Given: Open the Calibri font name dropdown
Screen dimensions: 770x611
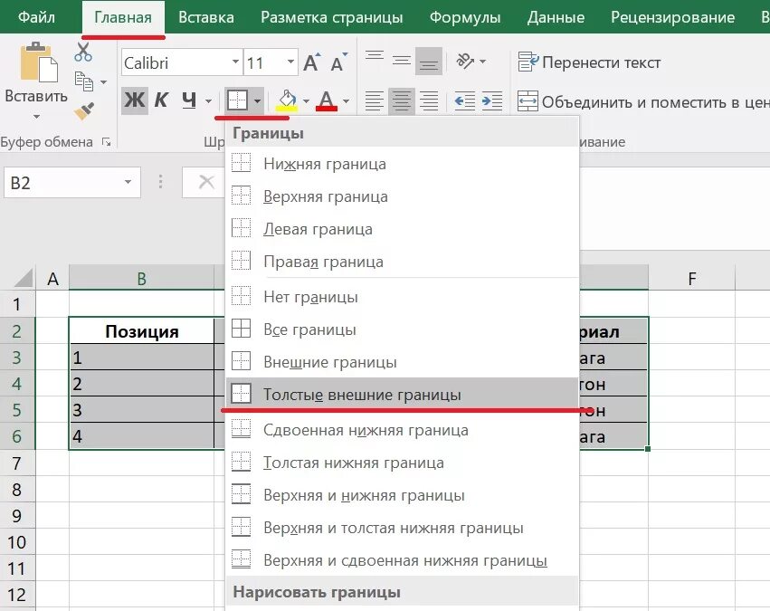Looking at the screenshot, I should coord(236,62).
